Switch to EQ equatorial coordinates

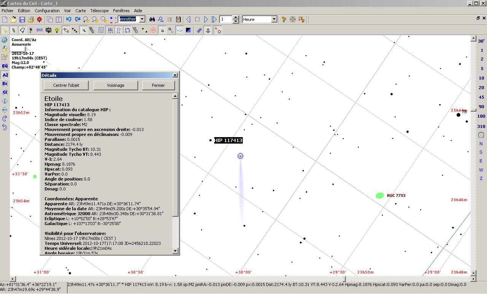pyautogui.click(x=5, y=66)
